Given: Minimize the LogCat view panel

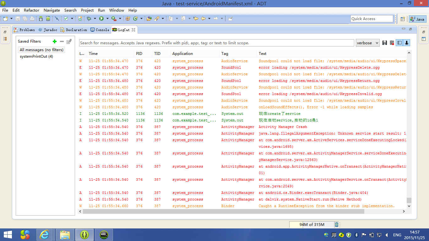Looking at the screenshot, I should pyautogui.click(x=404, y=29).
